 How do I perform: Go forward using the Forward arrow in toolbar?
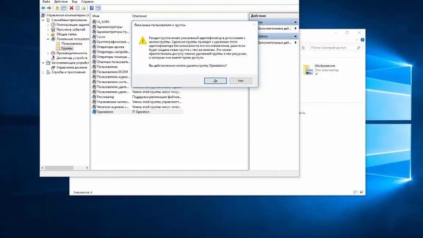click(49, 8)
